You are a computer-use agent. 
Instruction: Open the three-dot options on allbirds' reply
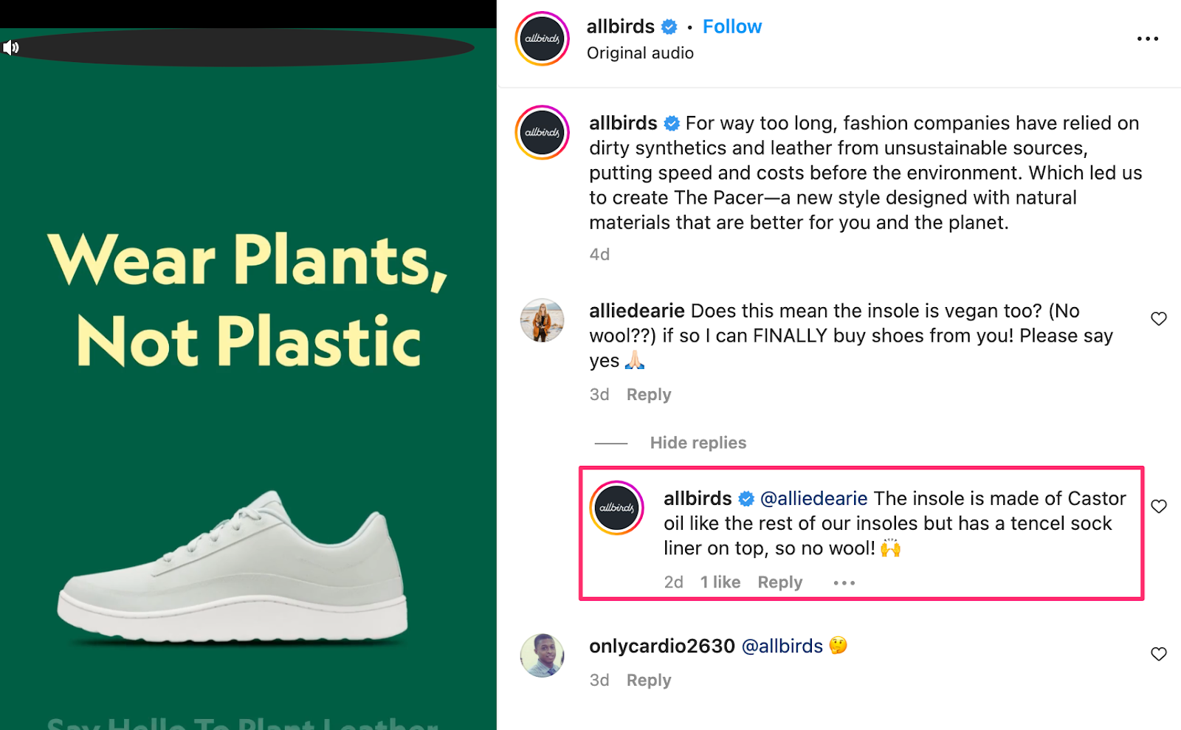click(x=843, y=582)
